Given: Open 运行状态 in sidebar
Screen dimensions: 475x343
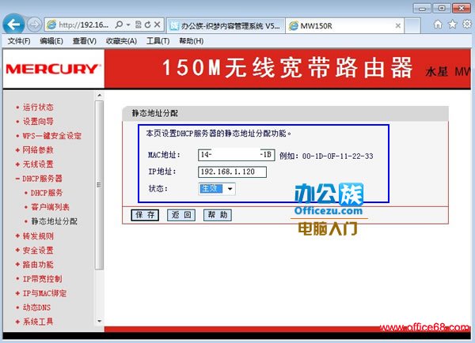Looking at the screenshot, I should pos(38,107).
